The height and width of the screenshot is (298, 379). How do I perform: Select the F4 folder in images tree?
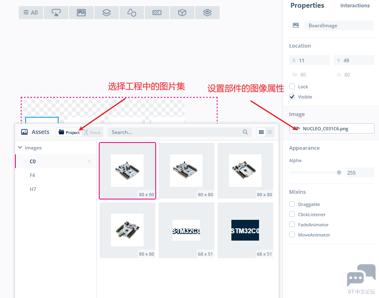click(x=33, y=175)
